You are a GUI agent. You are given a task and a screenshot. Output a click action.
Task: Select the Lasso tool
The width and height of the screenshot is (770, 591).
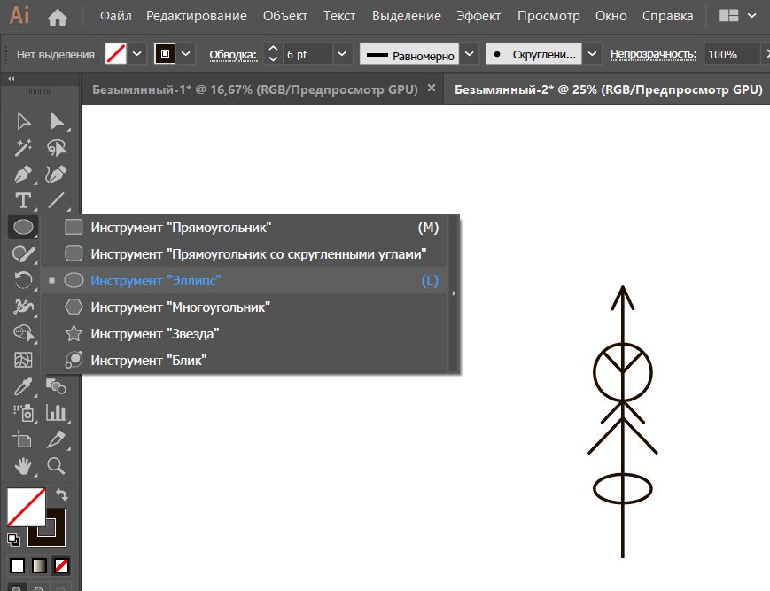point(57,148)
